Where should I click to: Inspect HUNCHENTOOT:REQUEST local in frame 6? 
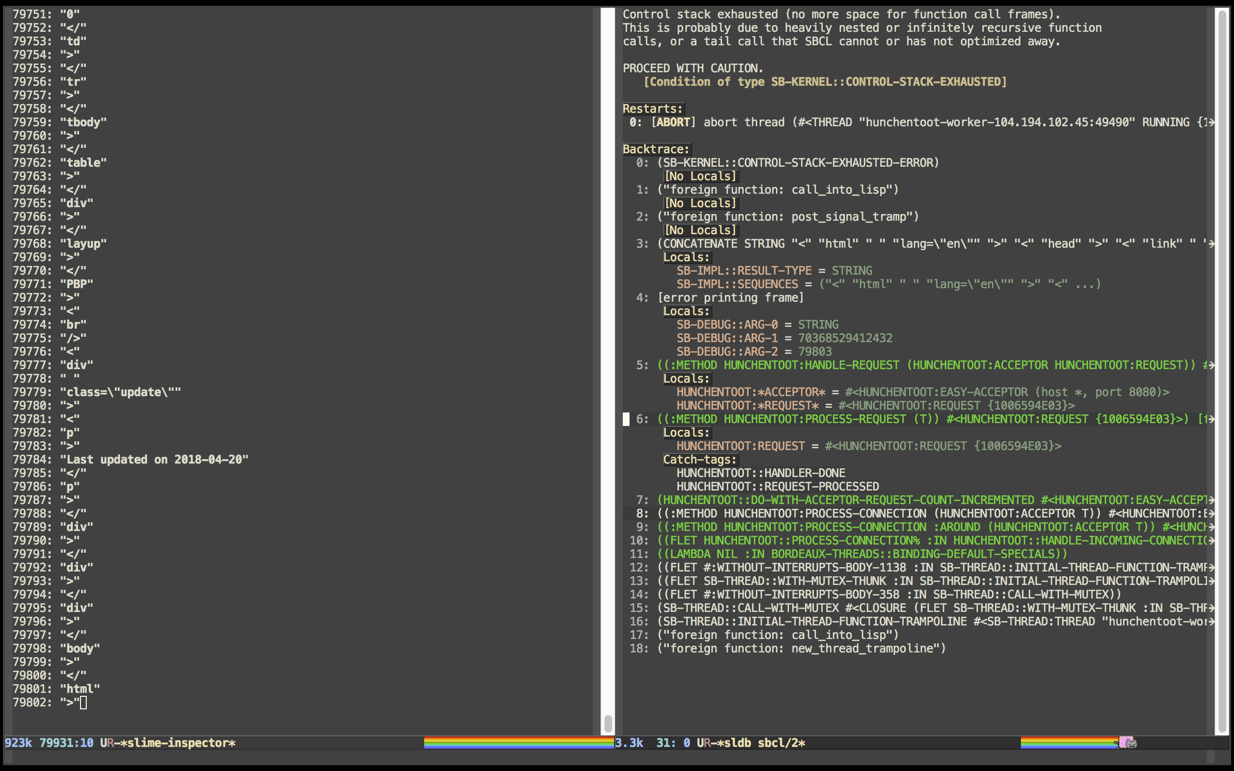[943, 446]
